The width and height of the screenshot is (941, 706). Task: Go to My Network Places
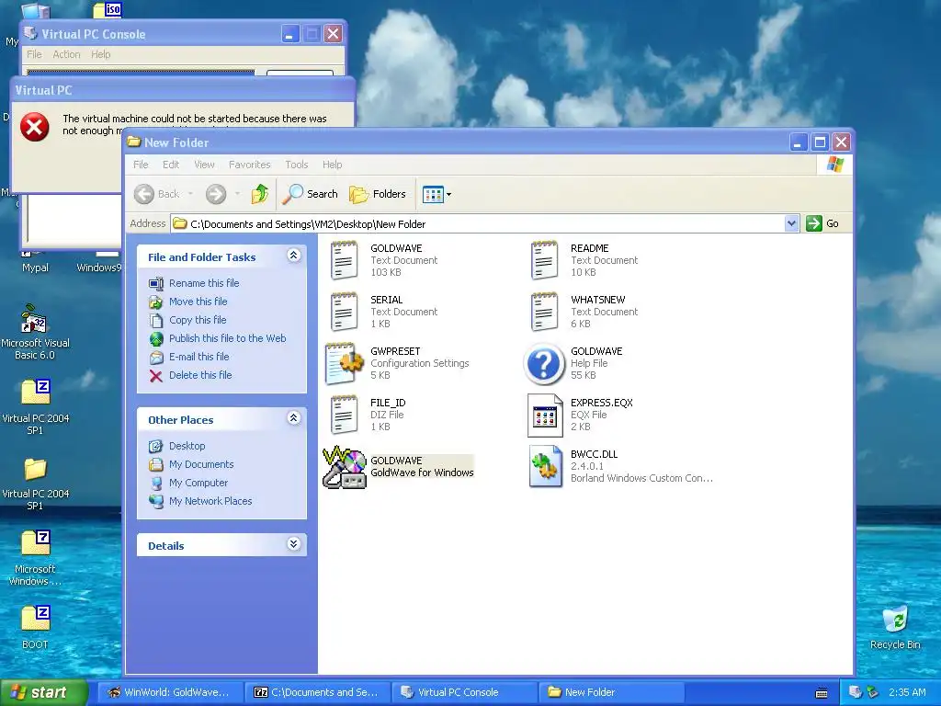click(x=210, y=501)
